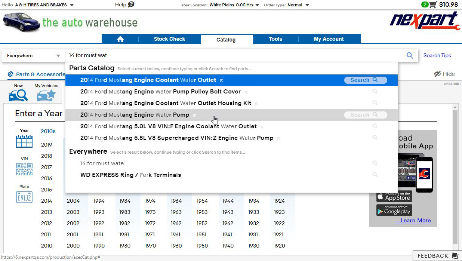The image size is (462, 261).
Task: Open the Tools tab
Action: click(x=275, y=39)
